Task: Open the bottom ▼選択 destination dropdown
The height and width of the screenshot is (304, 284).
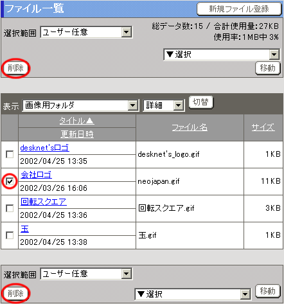Action: point(193,294)
